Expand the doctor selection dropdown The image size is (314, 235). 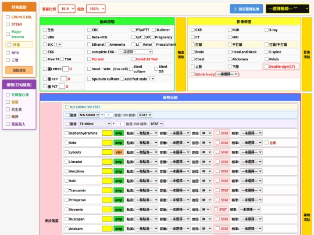[287, 9]
